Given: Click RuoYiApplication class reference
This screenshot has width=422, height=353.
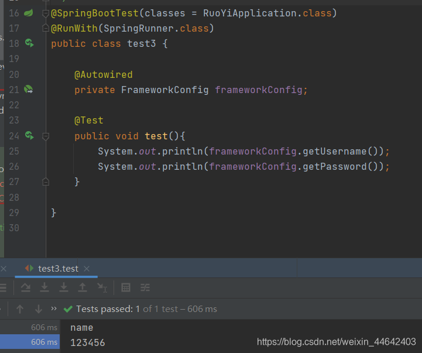Looking at the screenshot, I should click(x=250, y=13).
